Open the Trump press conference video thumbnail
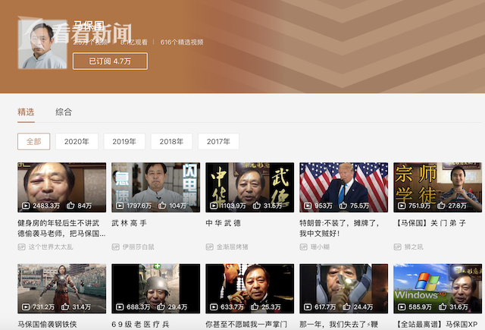Screen dimensions: 485x330 click(343, 187)
